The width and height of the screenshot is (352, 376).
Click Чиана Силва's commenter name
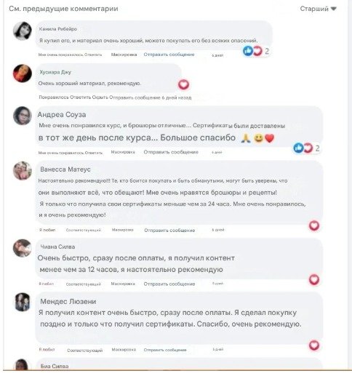[57, 247]
